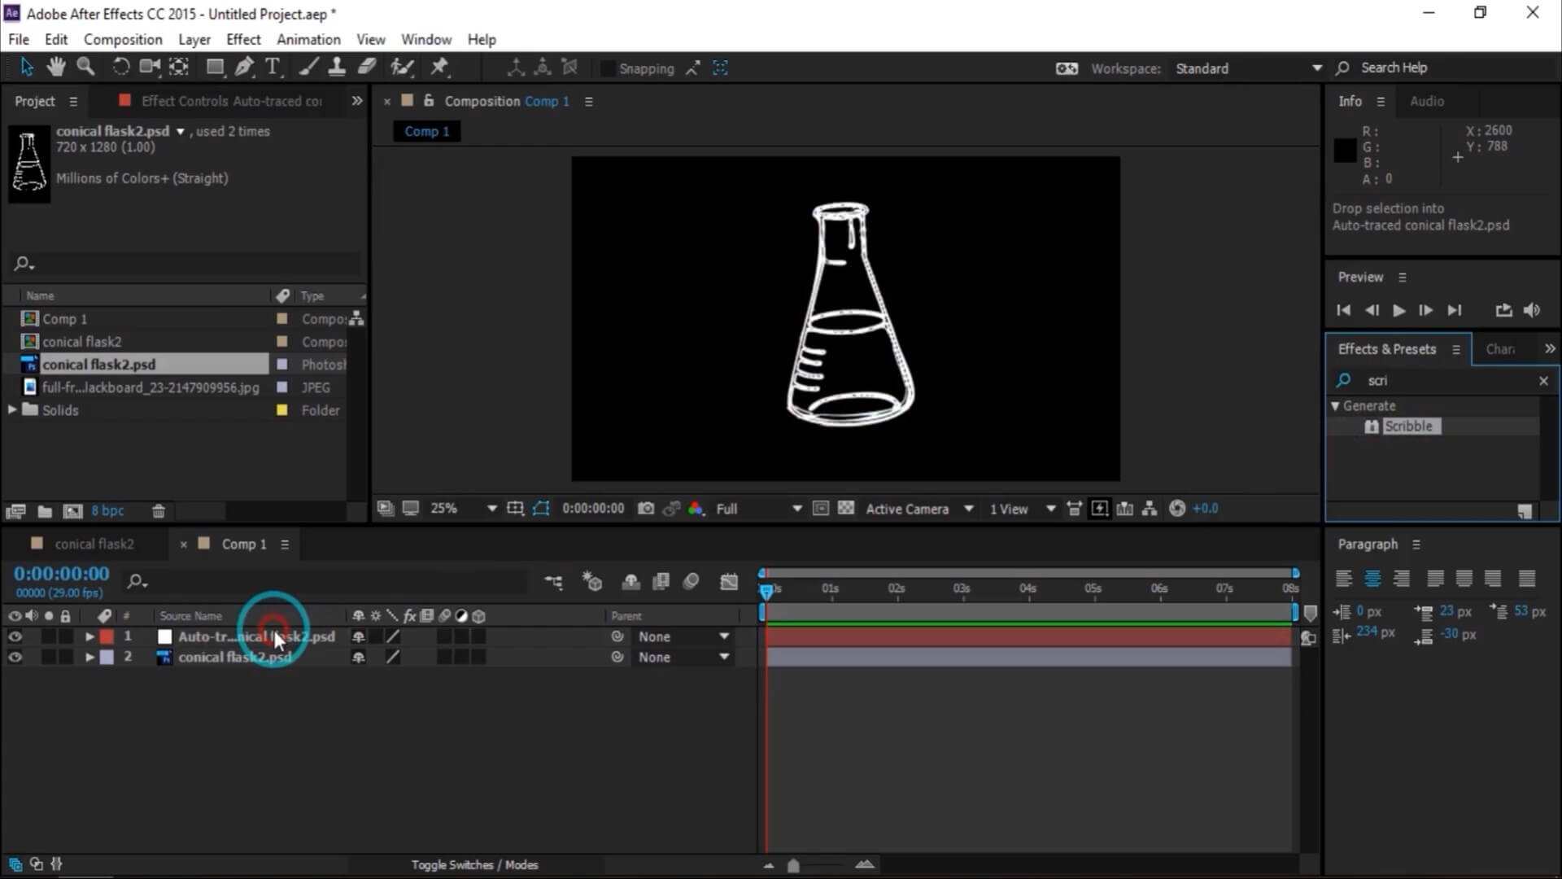Activate the Horizontal Type tool
This screenshot has width=1562, height=879.
[x=273, y=67]
